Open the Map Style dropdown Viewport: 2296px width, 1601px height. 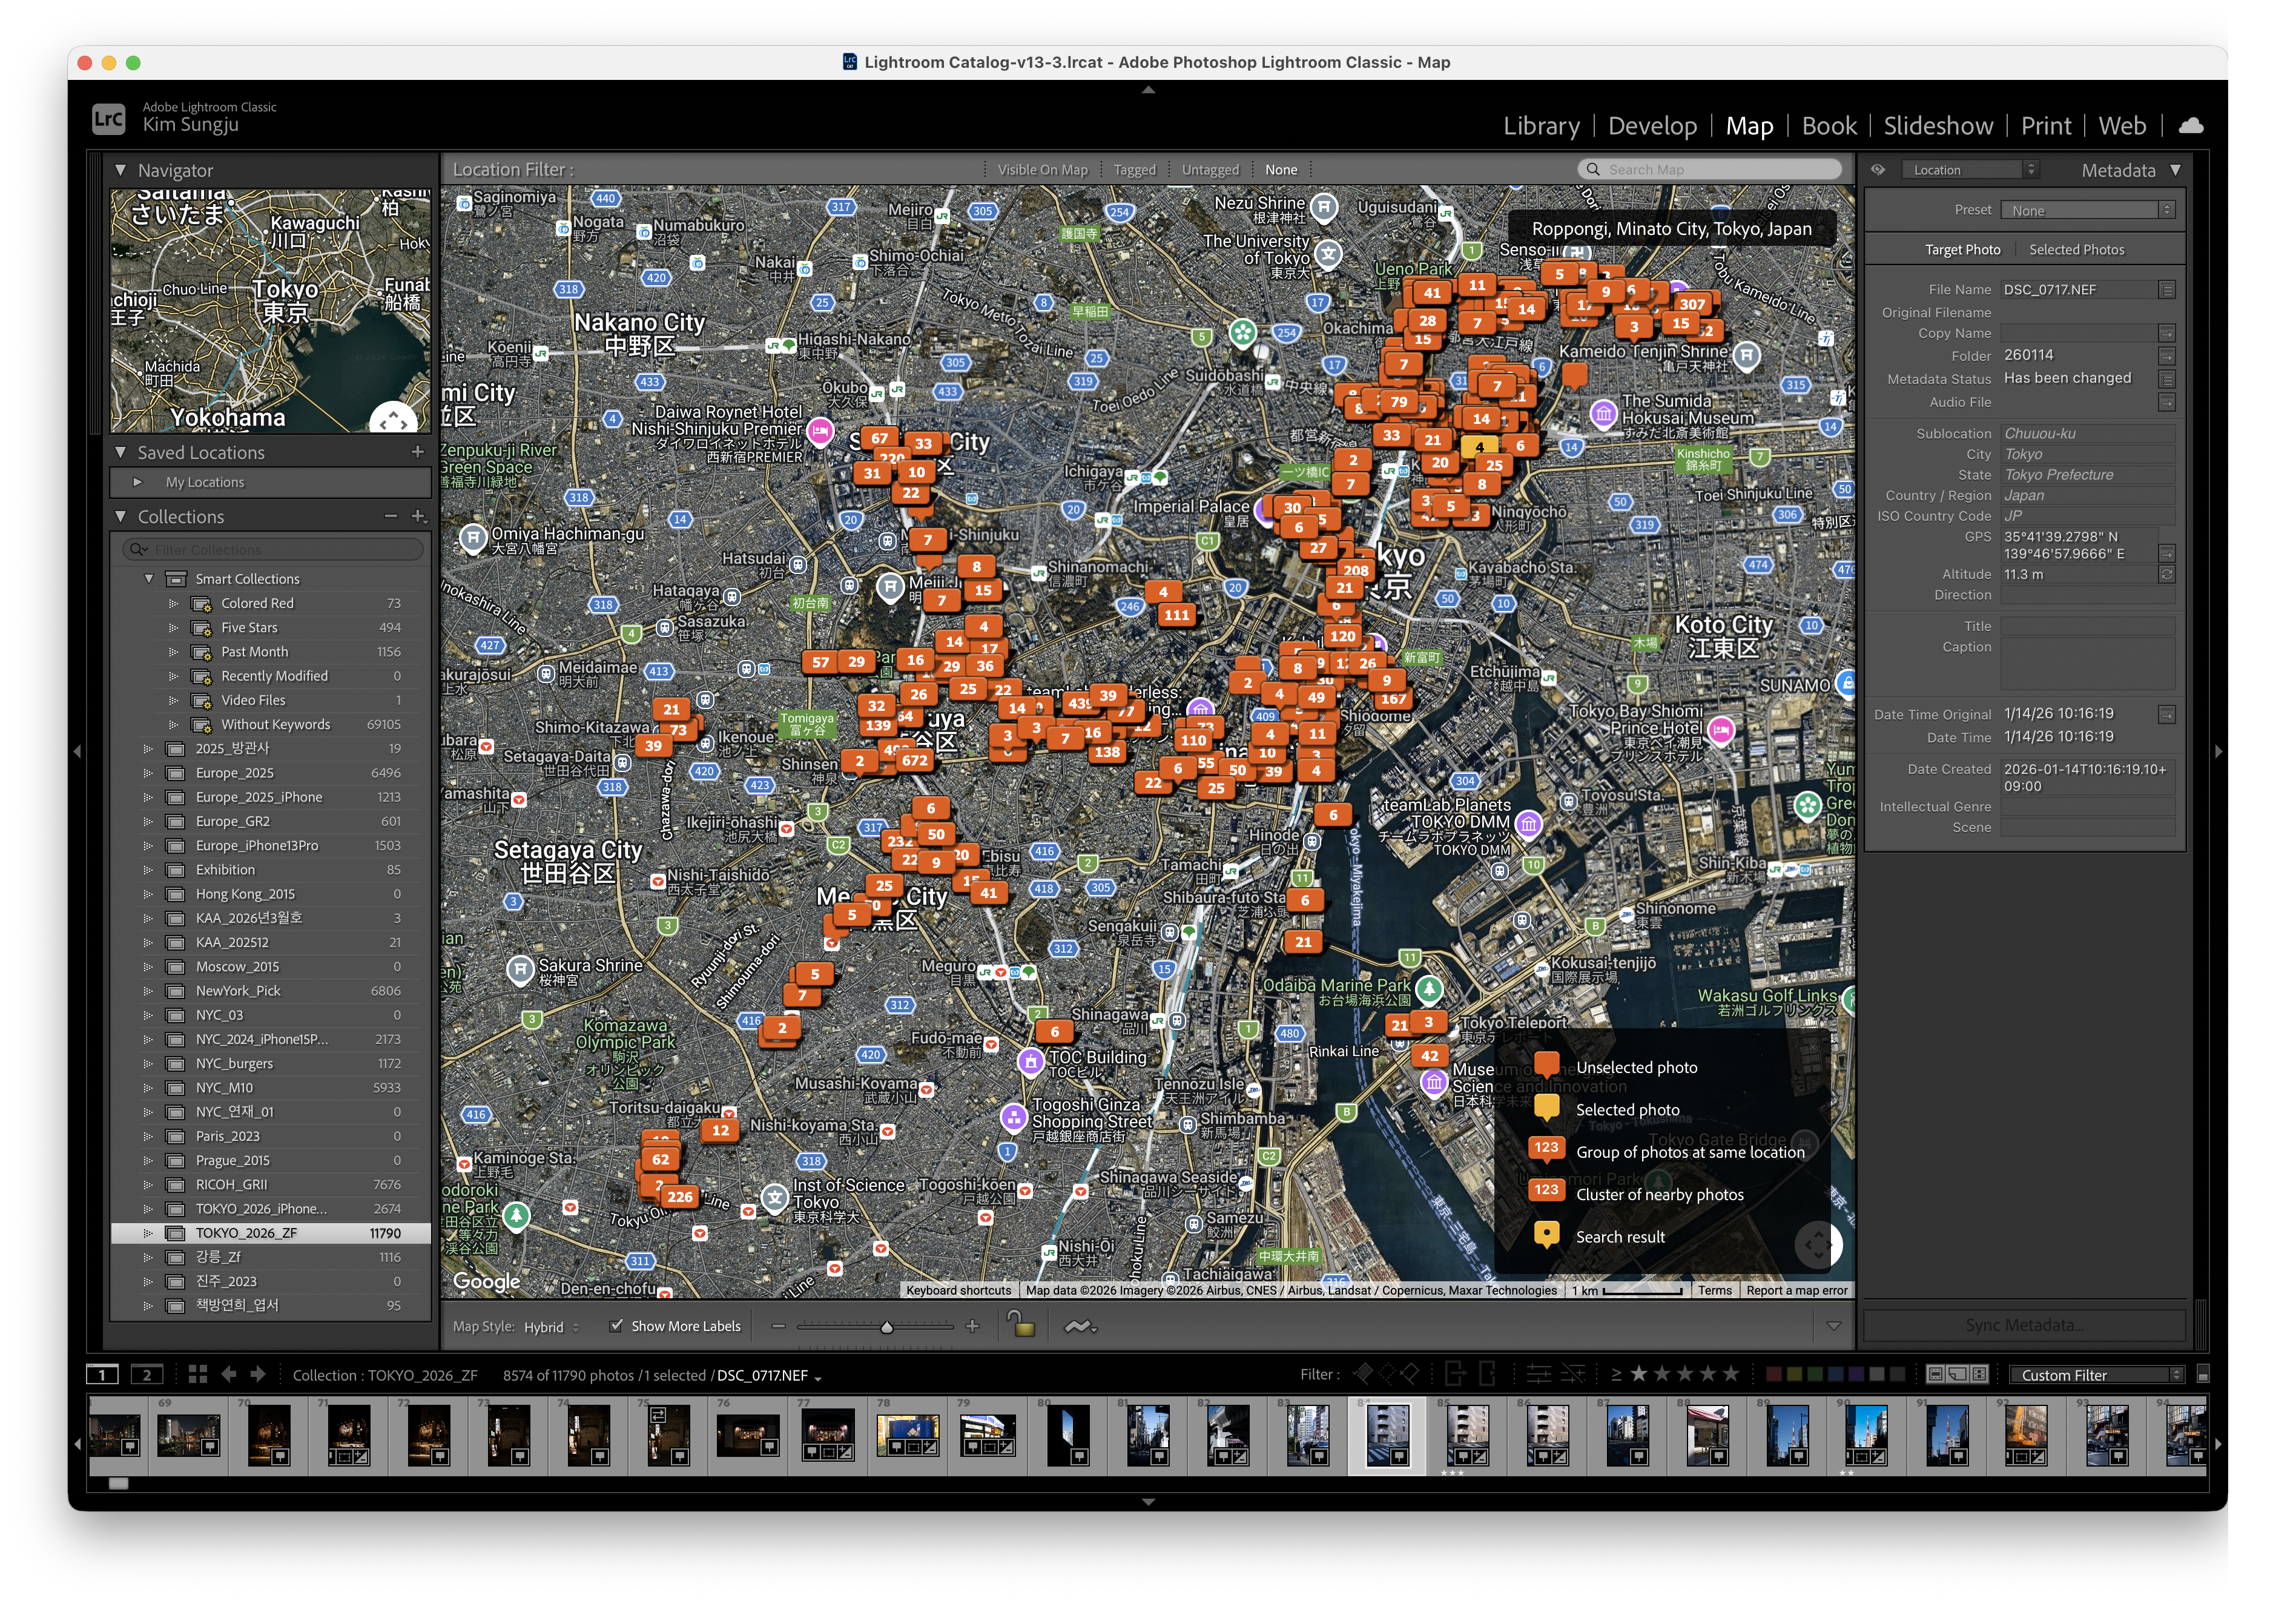551,1327
